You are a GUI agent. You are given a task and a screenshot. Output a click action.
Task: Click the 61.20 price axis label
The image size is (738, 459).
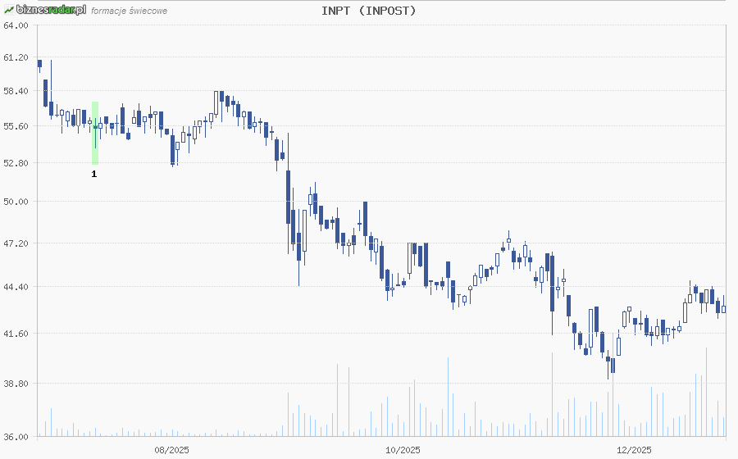tap(16, 58)
